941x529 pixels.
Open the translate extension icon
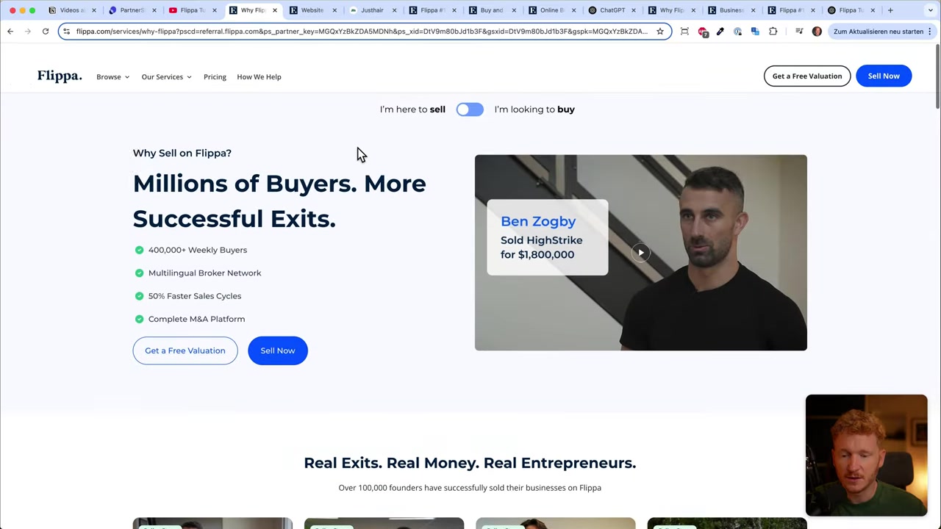tap(755, 32)
